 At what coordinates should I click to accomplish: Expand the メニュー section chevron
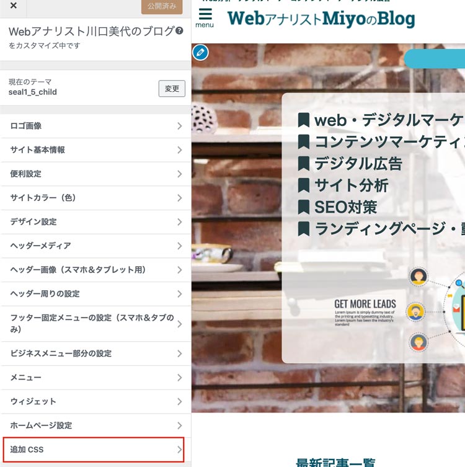(180, 378)
